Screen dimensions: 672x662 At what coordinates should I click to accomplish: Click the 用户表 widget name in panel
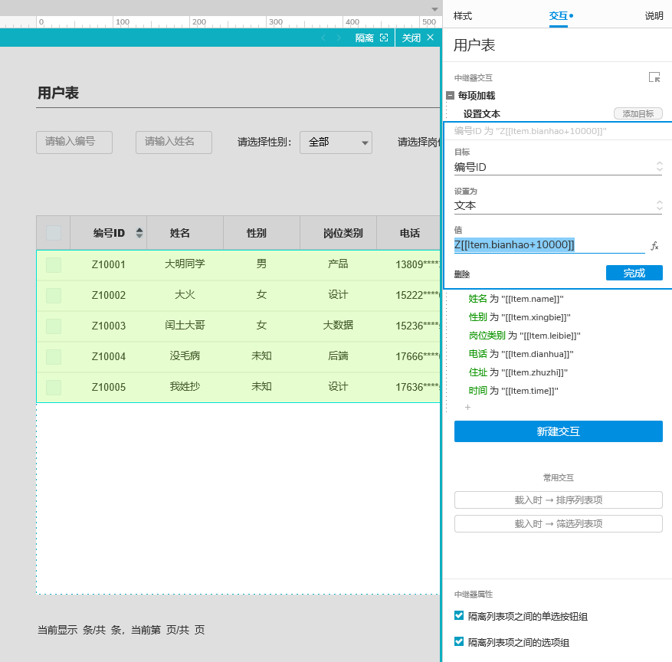click(x=474, y=45)
